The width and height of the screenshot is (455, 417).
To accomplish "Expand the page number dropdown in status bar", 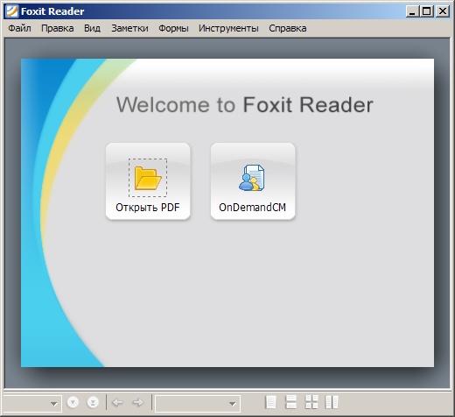I will pyautogui.click(x=53, y=404).
